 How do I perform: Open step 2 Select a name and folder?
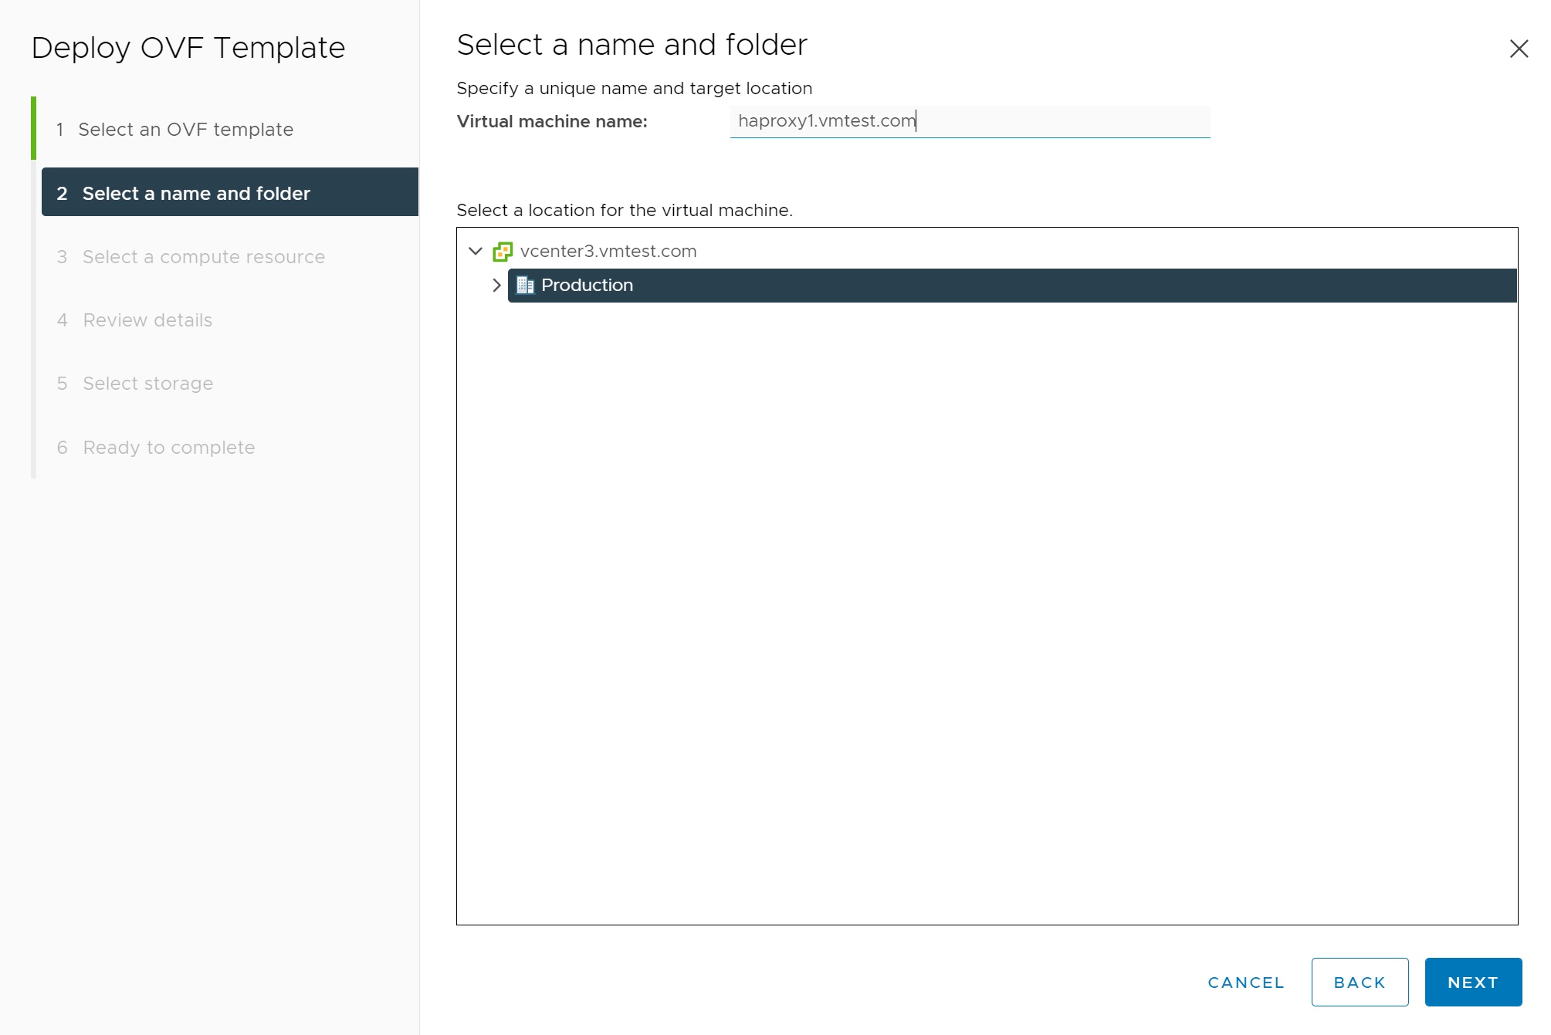coord(196,193)
